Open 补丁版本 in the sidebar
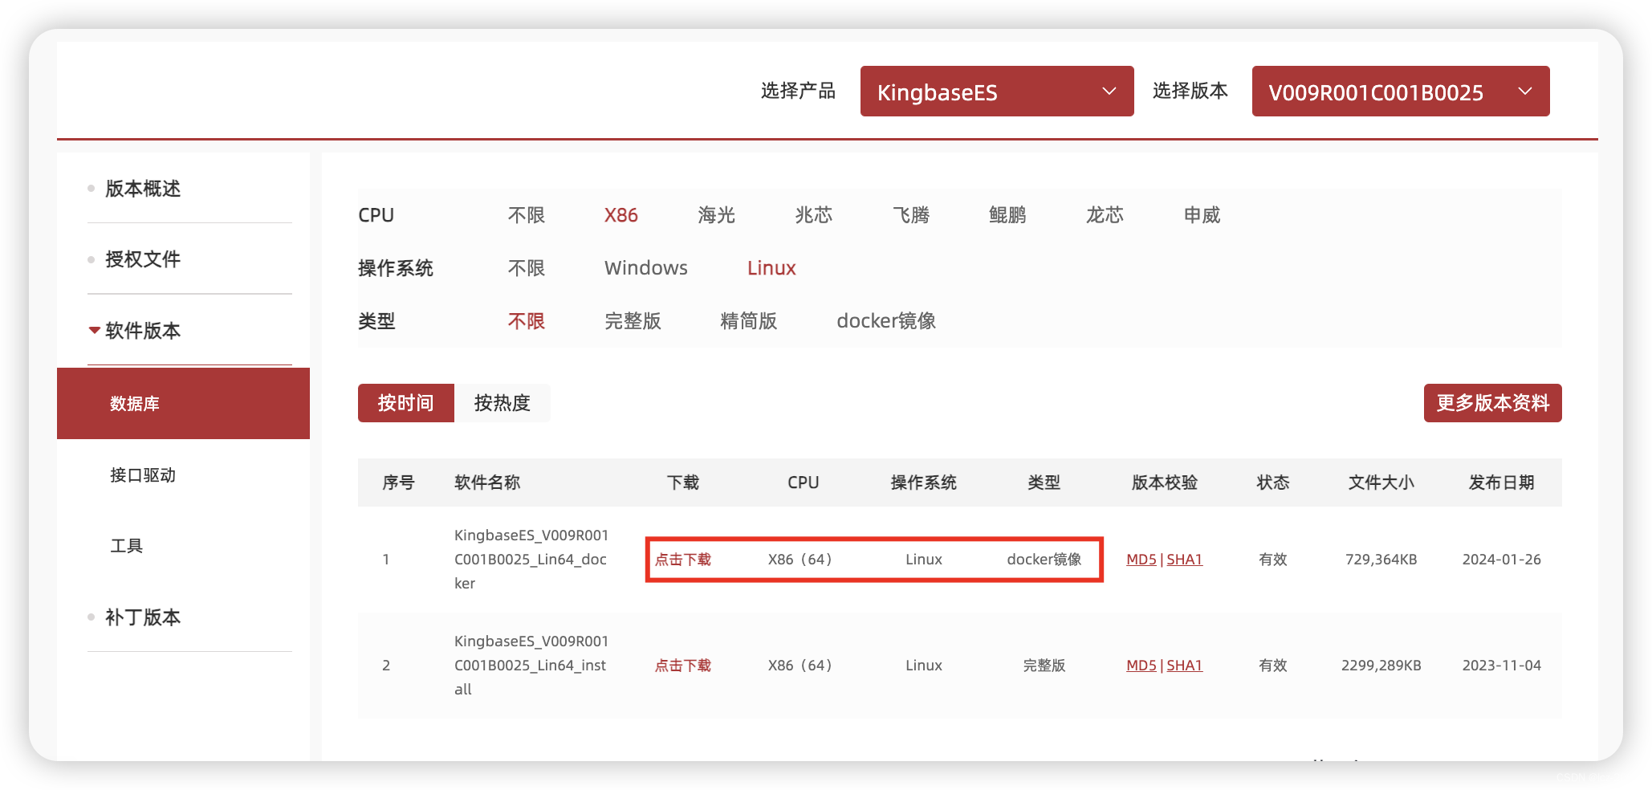The width and height of the screenshot is (1652, 790). pos(142,617)
